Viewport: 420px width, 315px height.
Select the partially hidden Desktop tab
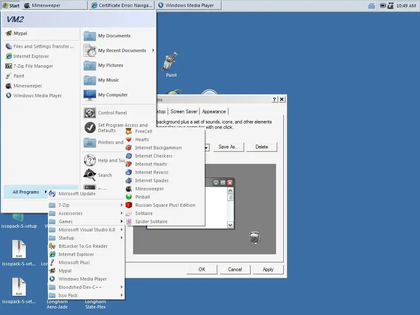[x=162, y=112]
